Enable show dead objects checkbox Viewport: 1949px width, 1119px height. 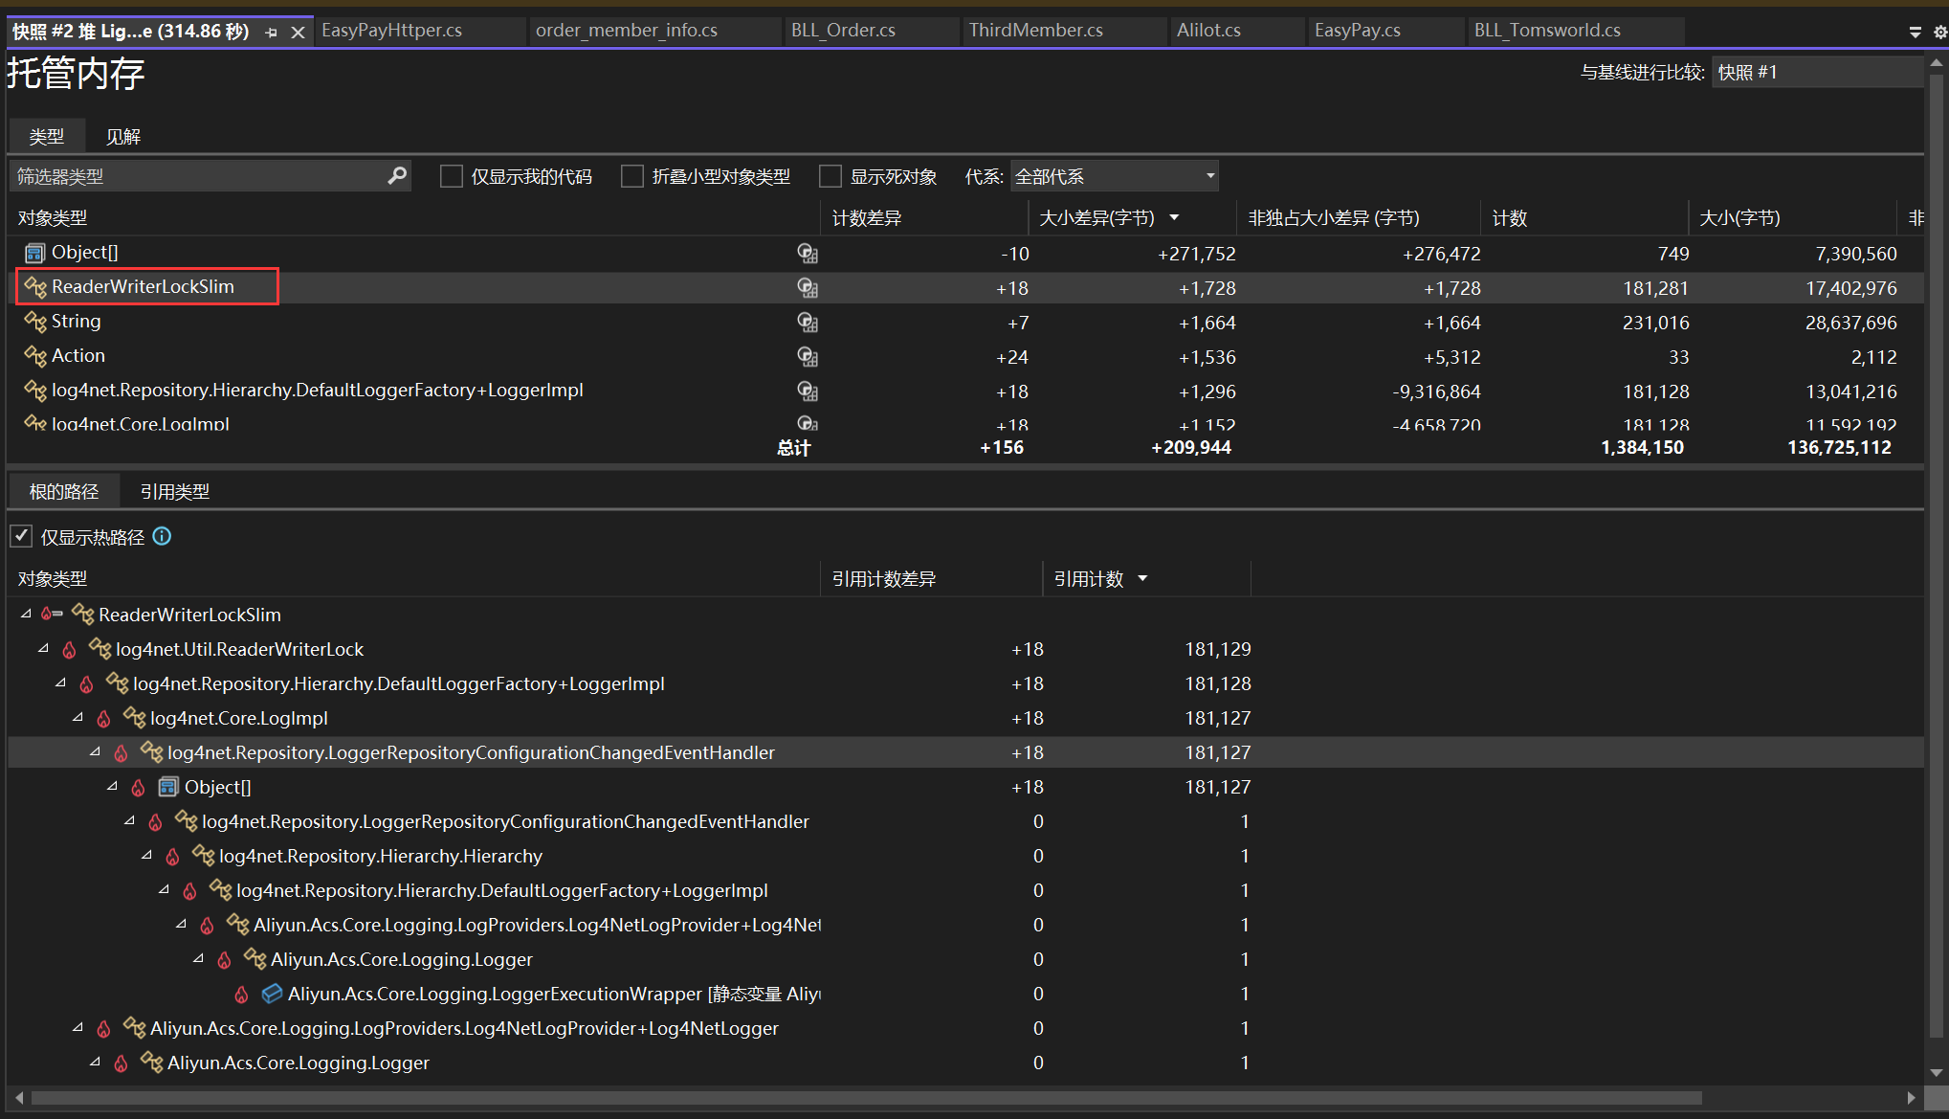tap(831, 176)
